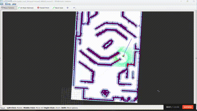Select the Nav2 Goal tool

(x=58, y=8)
